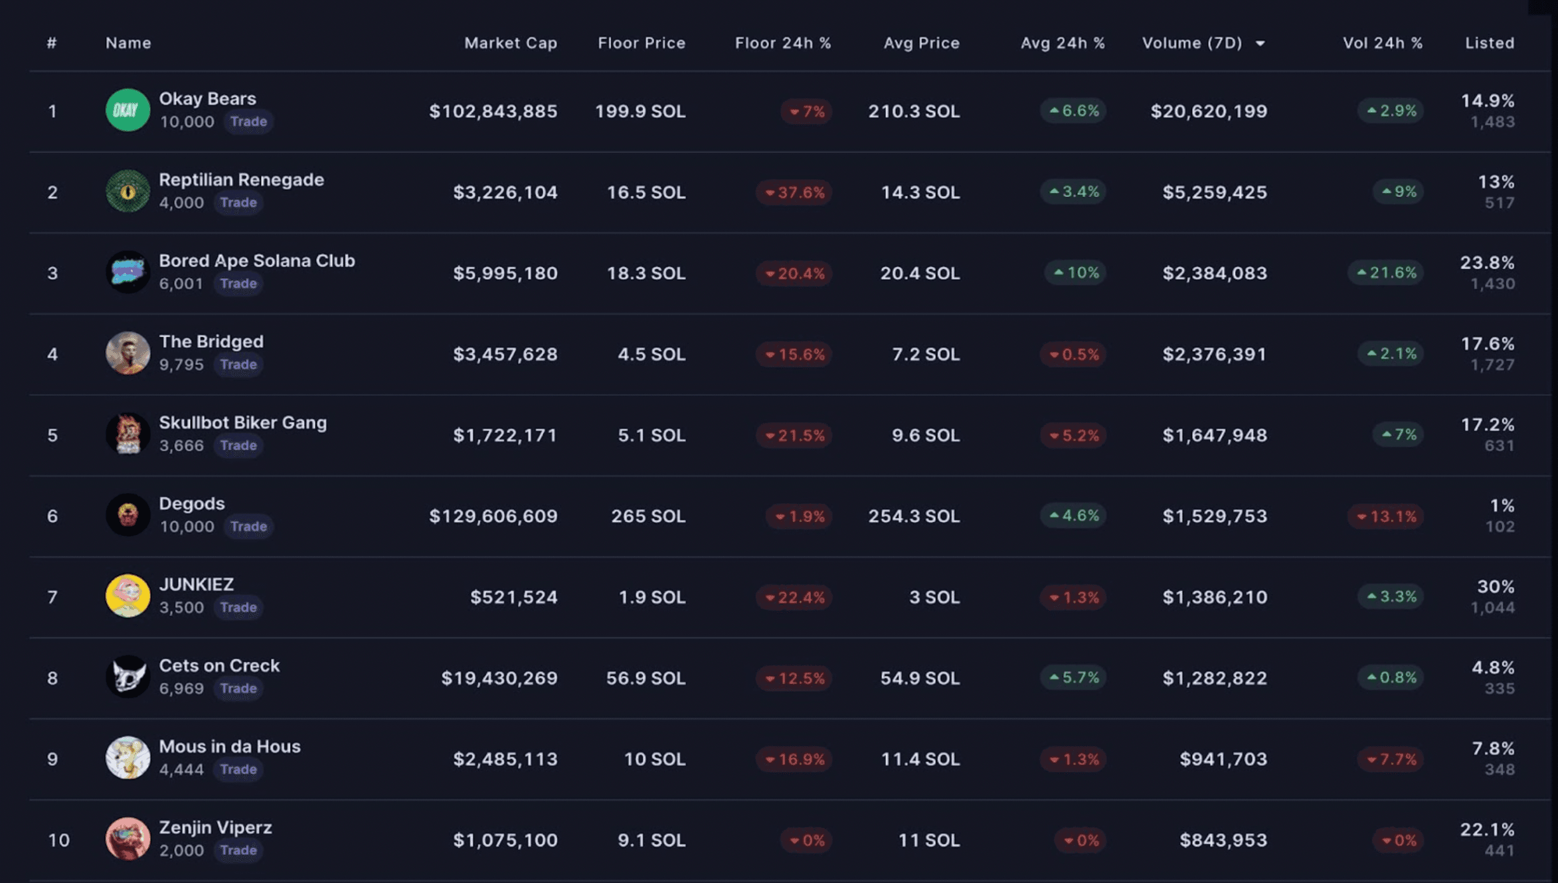Click the $5,259,425 volume value
Viewport: 1558px width, 883px height.
coord(1215,192)
